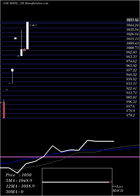Click the 1018.13 price axis label
Image resolution: width=140 pixels, height=196 pixels.
[132, 39]
